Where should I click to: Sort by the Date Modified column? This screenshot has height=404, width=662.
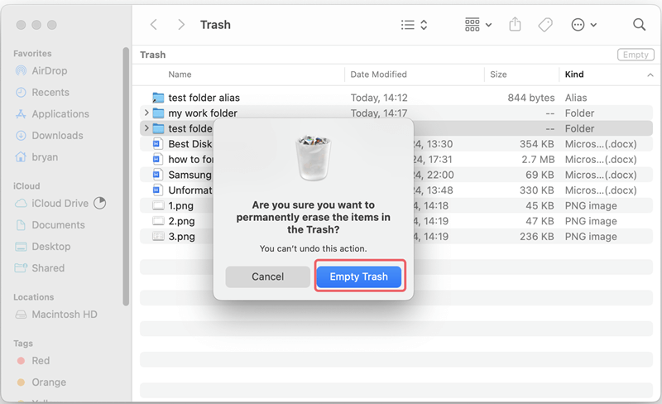(379, 75)
